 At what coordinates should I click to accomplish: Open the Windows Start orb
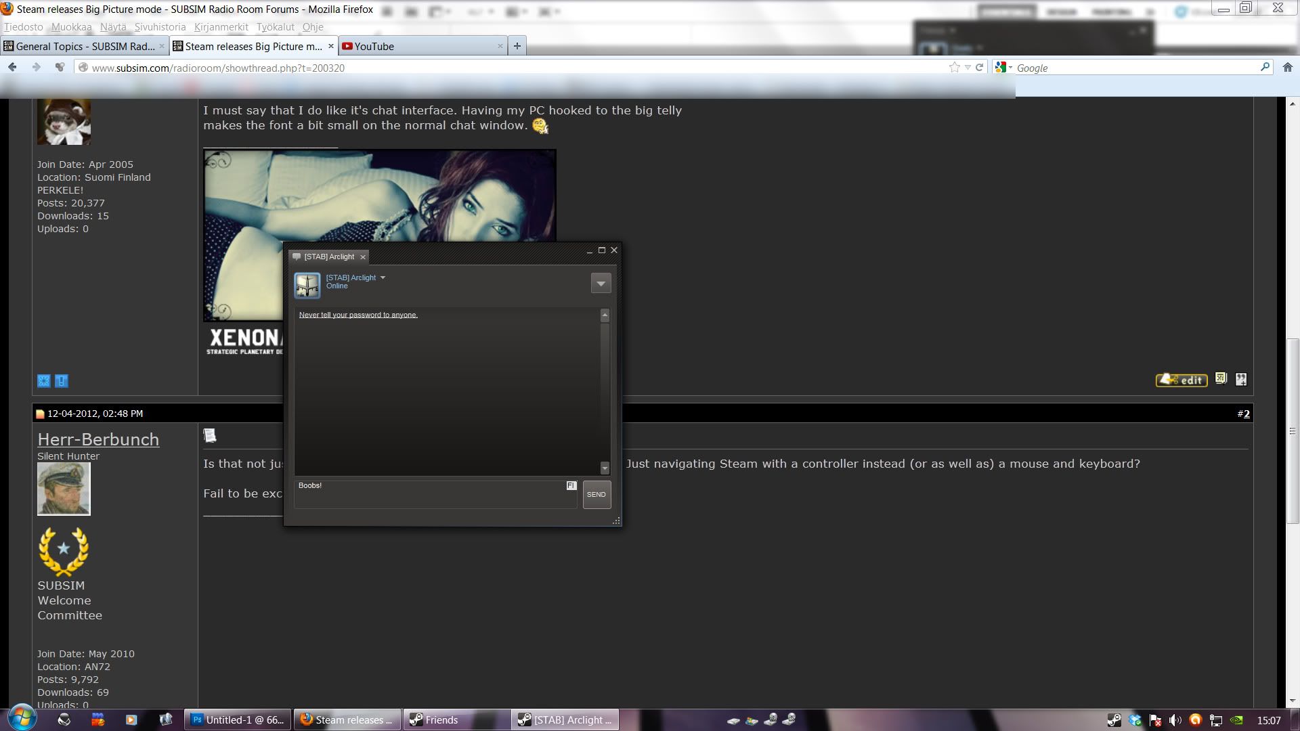pyautogui.click(x=22, y=719)
